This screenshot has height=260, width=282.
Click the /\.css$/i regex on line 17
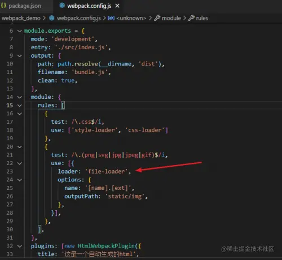[86, 122]
